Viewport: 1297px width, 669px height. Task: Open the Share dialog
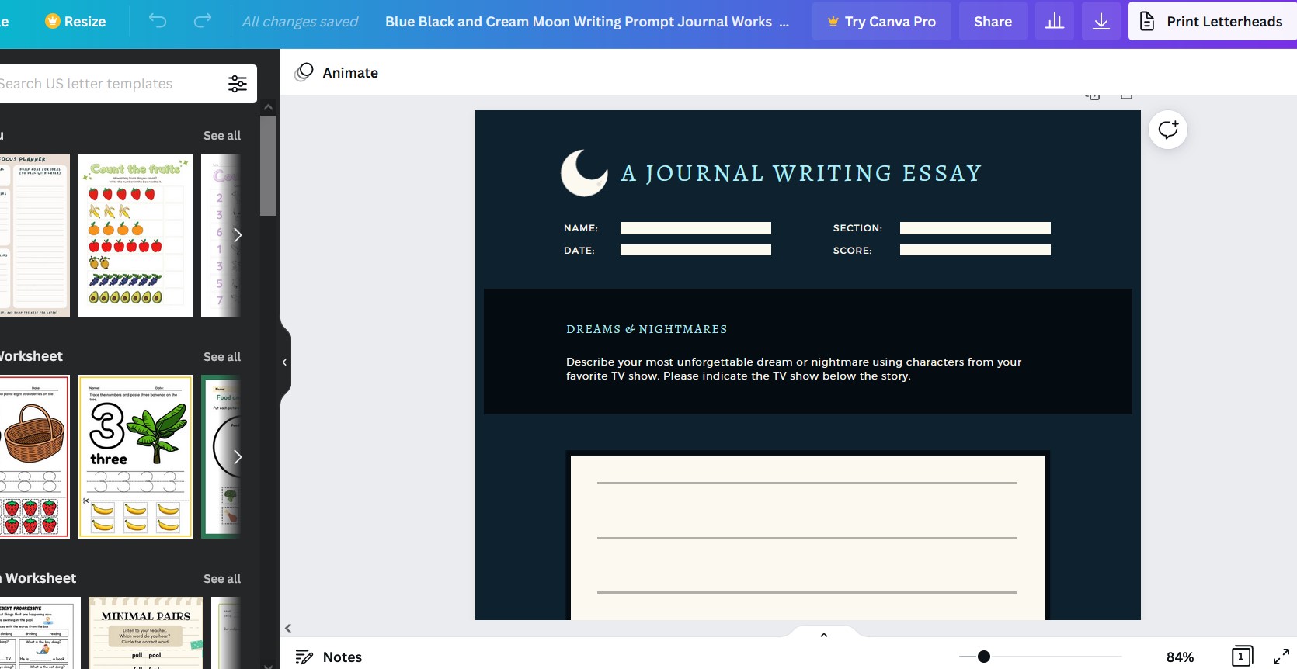click(993, 21)
